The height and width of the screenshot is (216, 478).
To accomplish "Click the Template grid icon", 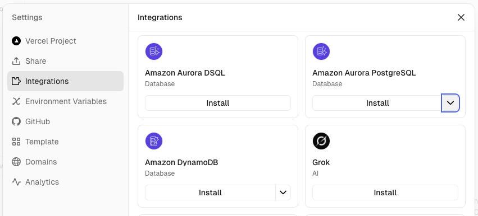I will pyautogui.click(x=16, y=142).
